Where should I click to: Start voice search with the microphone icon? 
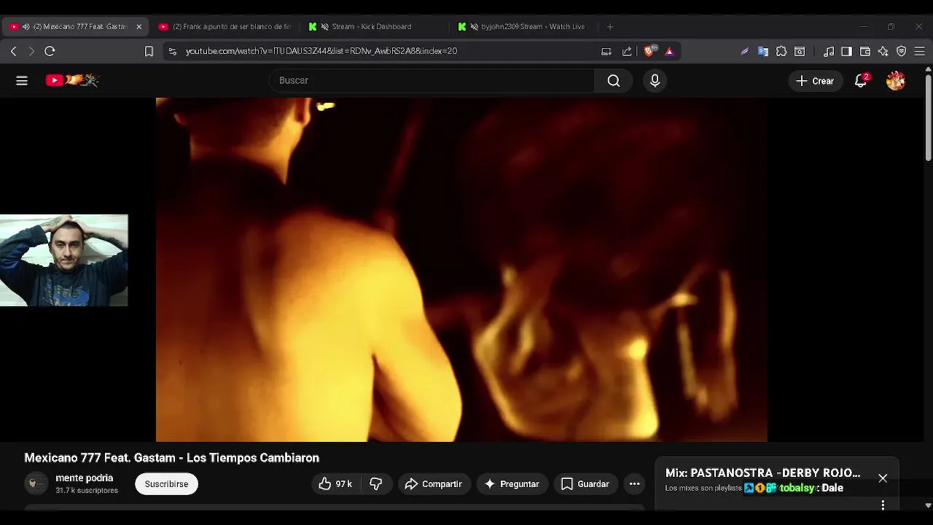click(655, 81)
